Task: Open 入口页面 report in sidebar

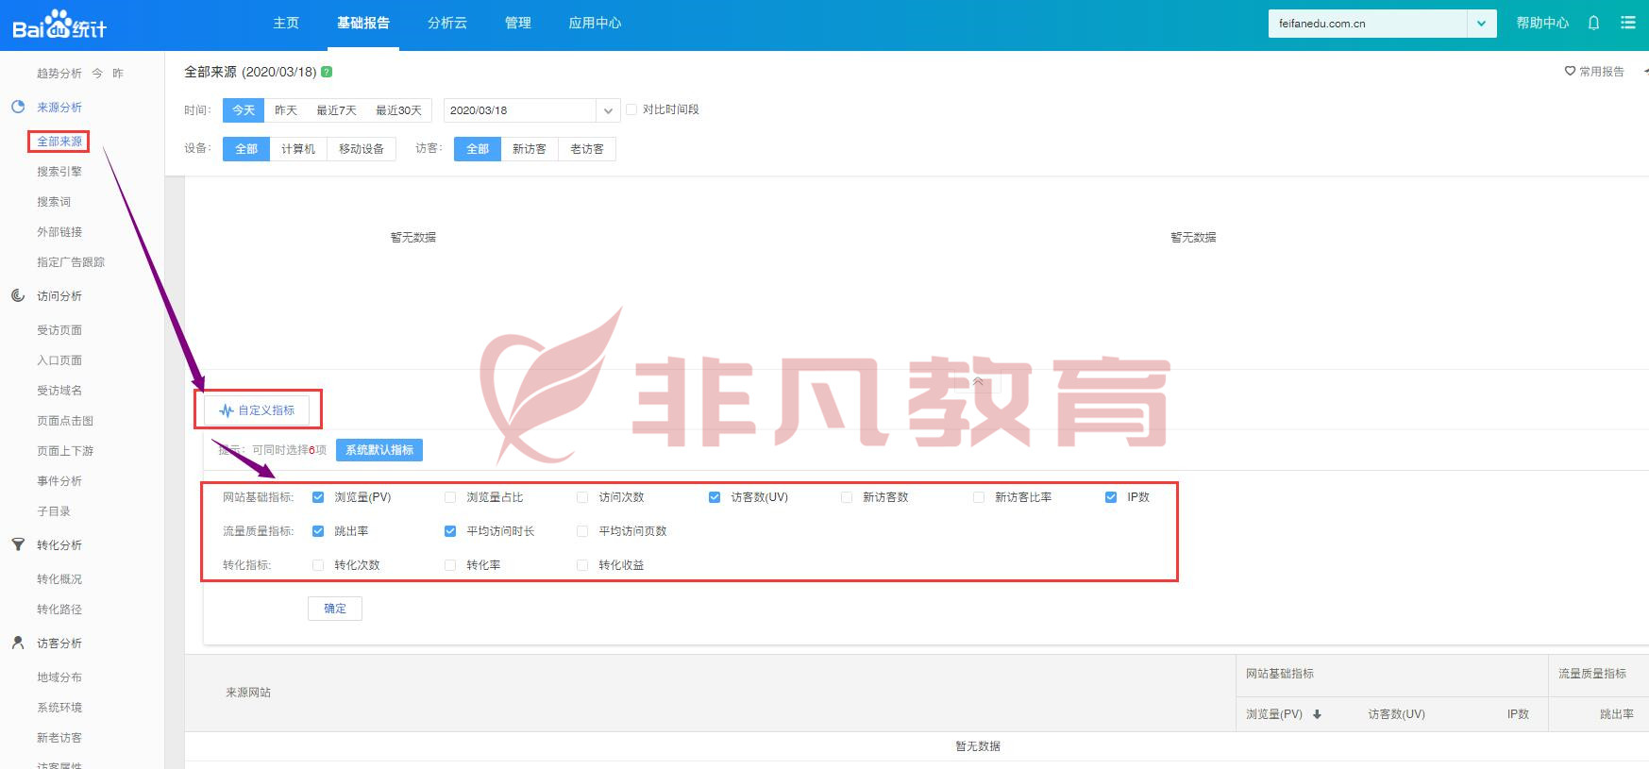Action: coord(59,360)
